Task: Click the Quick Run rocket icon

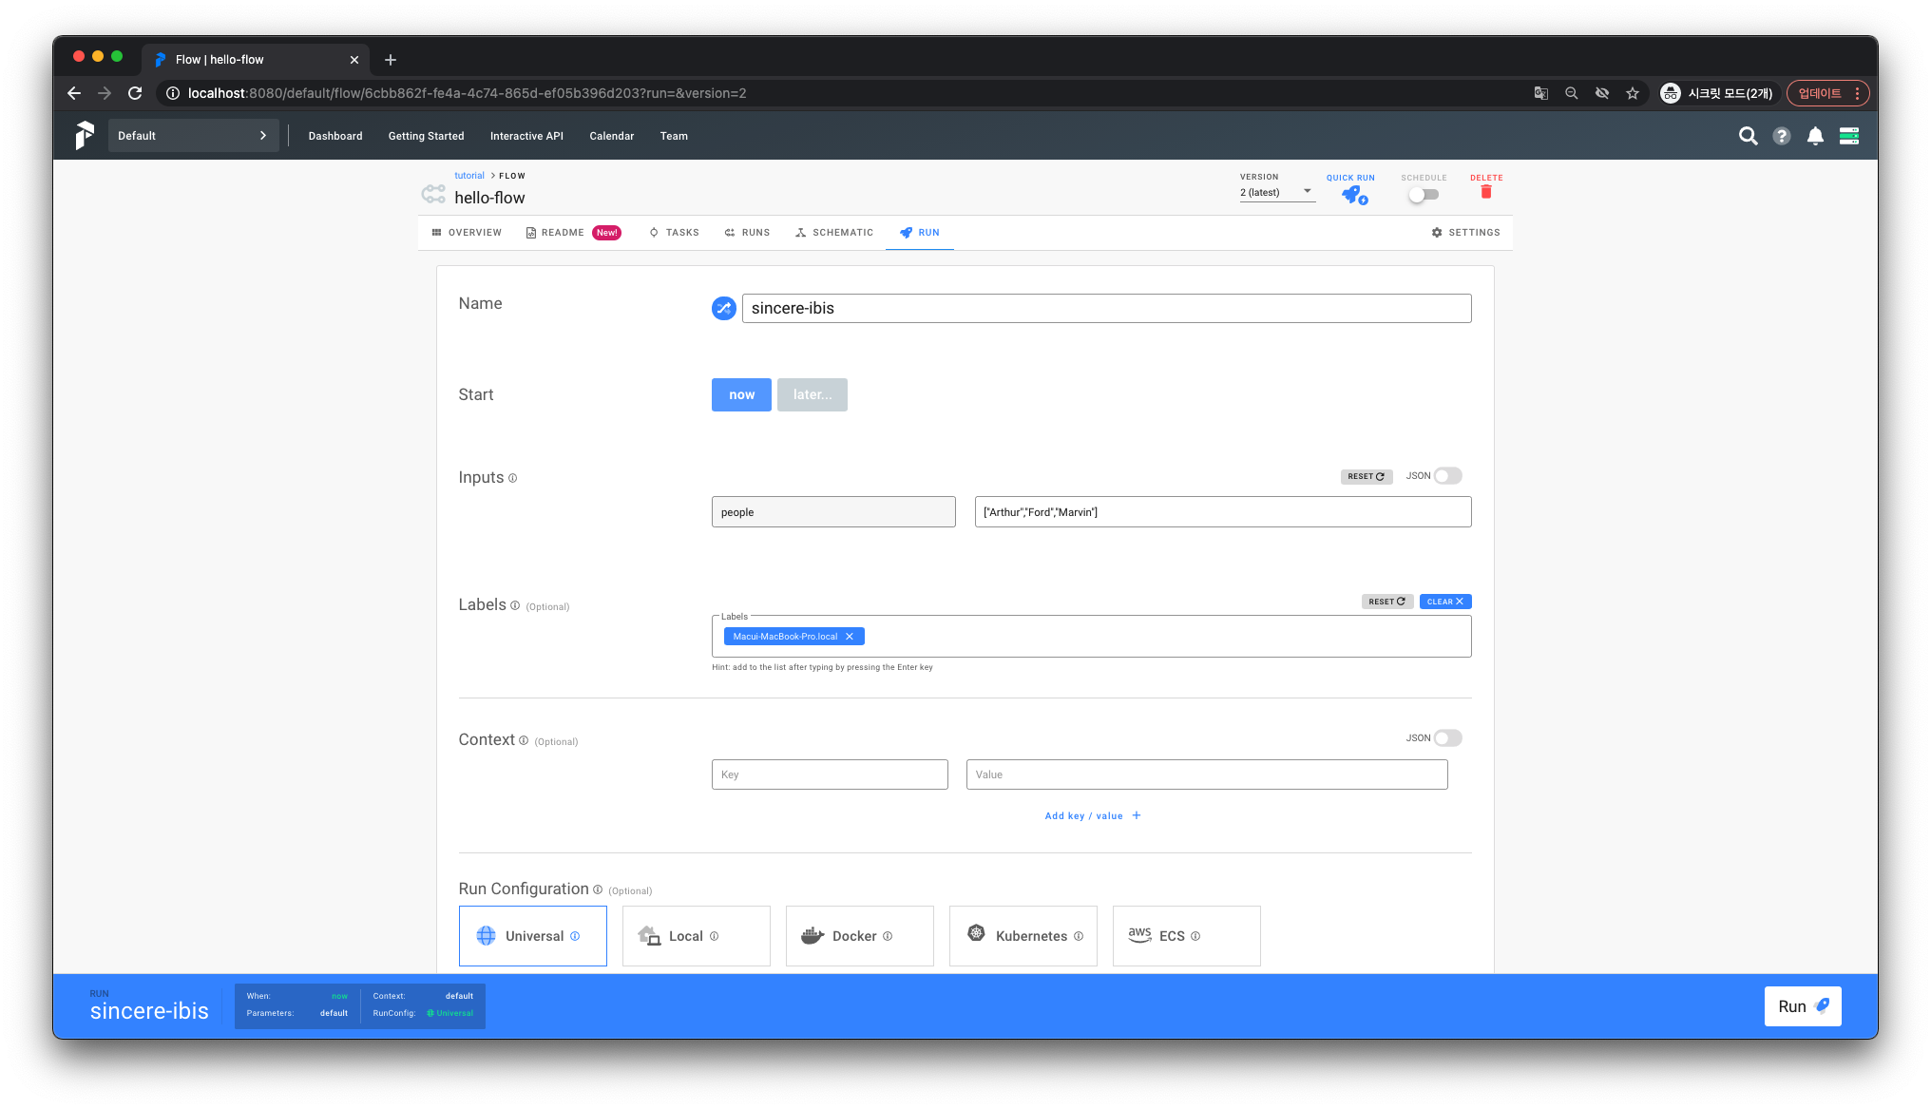Action: [x=1353, y=195]
